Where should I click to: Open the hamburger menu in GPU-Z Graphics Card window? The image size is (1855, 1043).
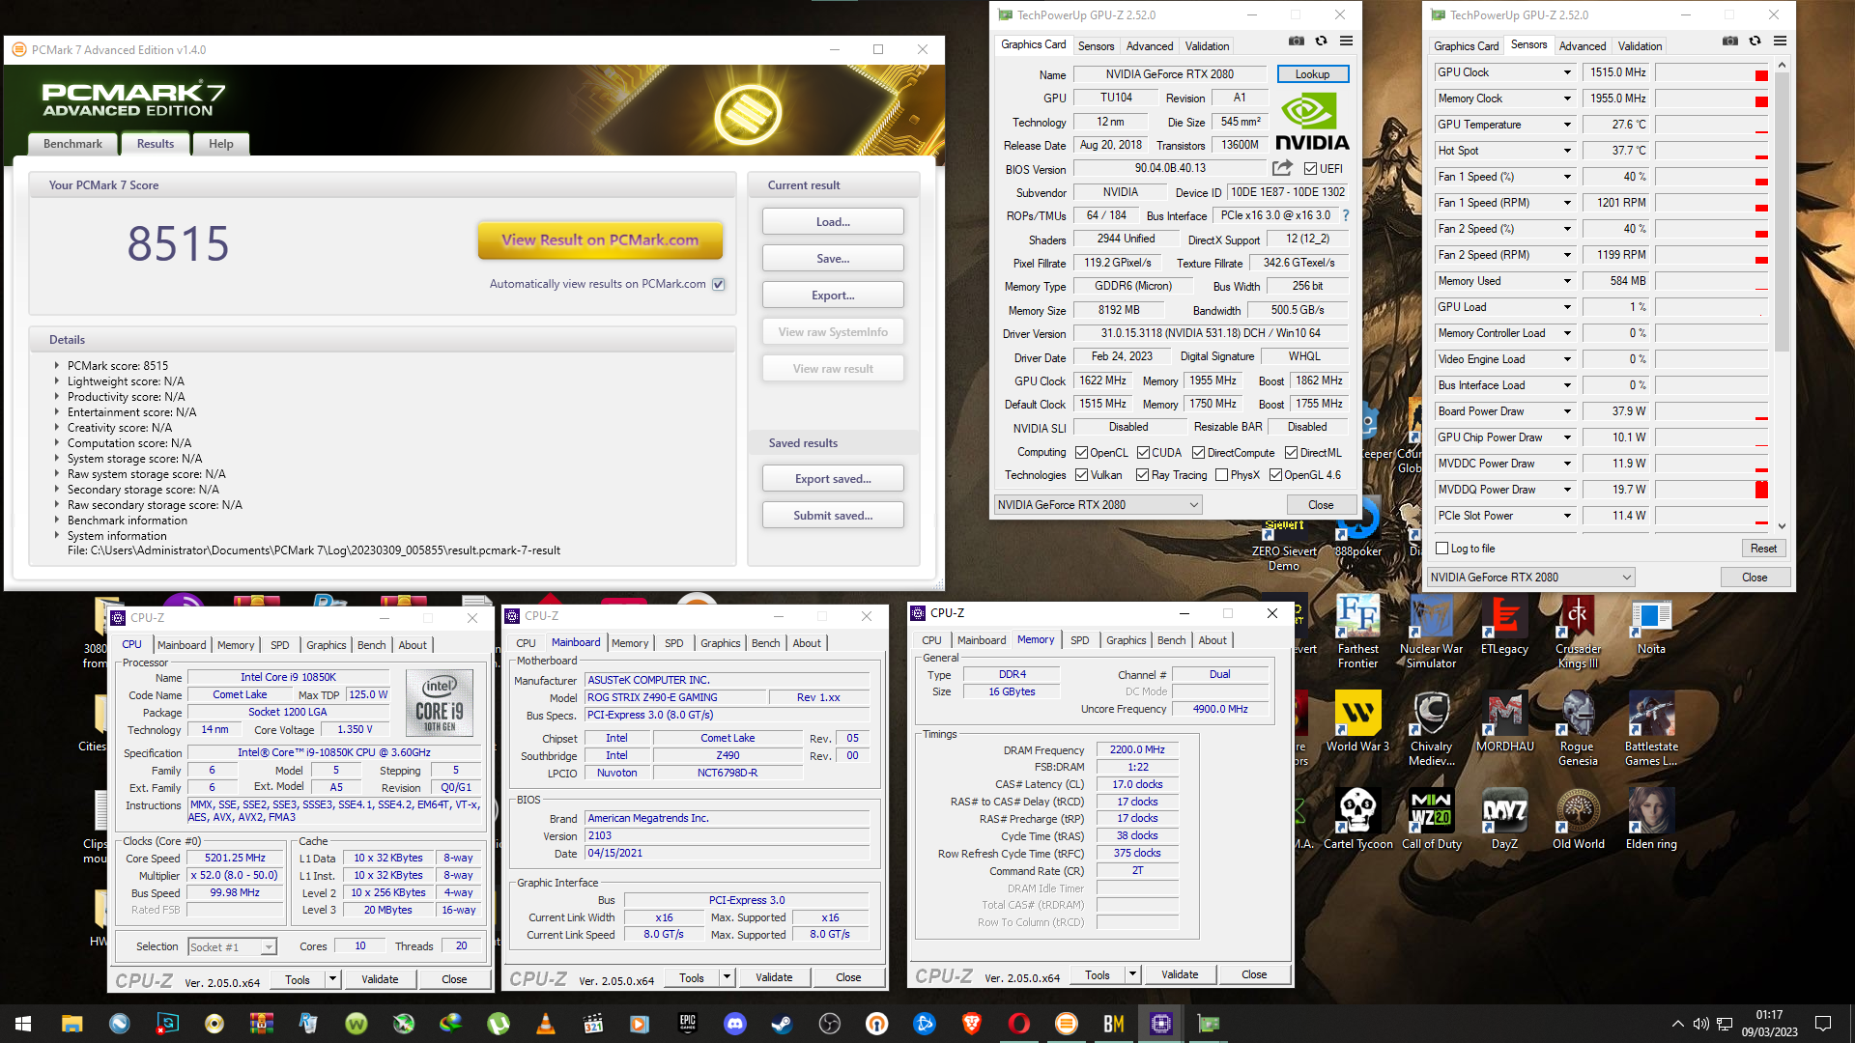tap(1346, 42)
